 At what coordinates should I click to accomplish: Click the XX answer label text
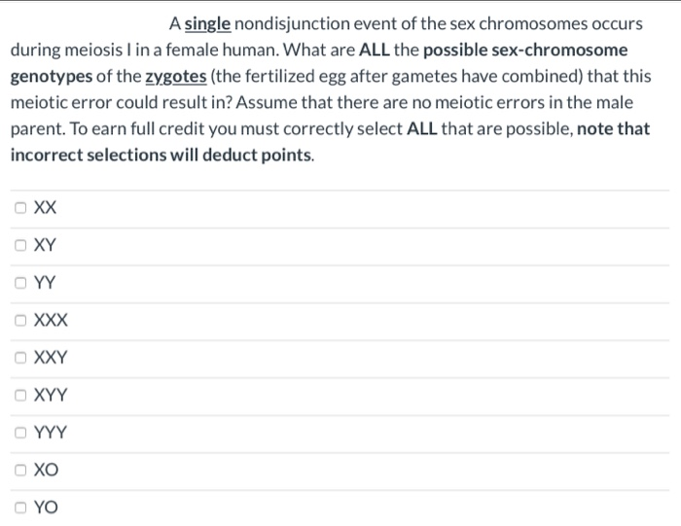[x=45, y=208]
